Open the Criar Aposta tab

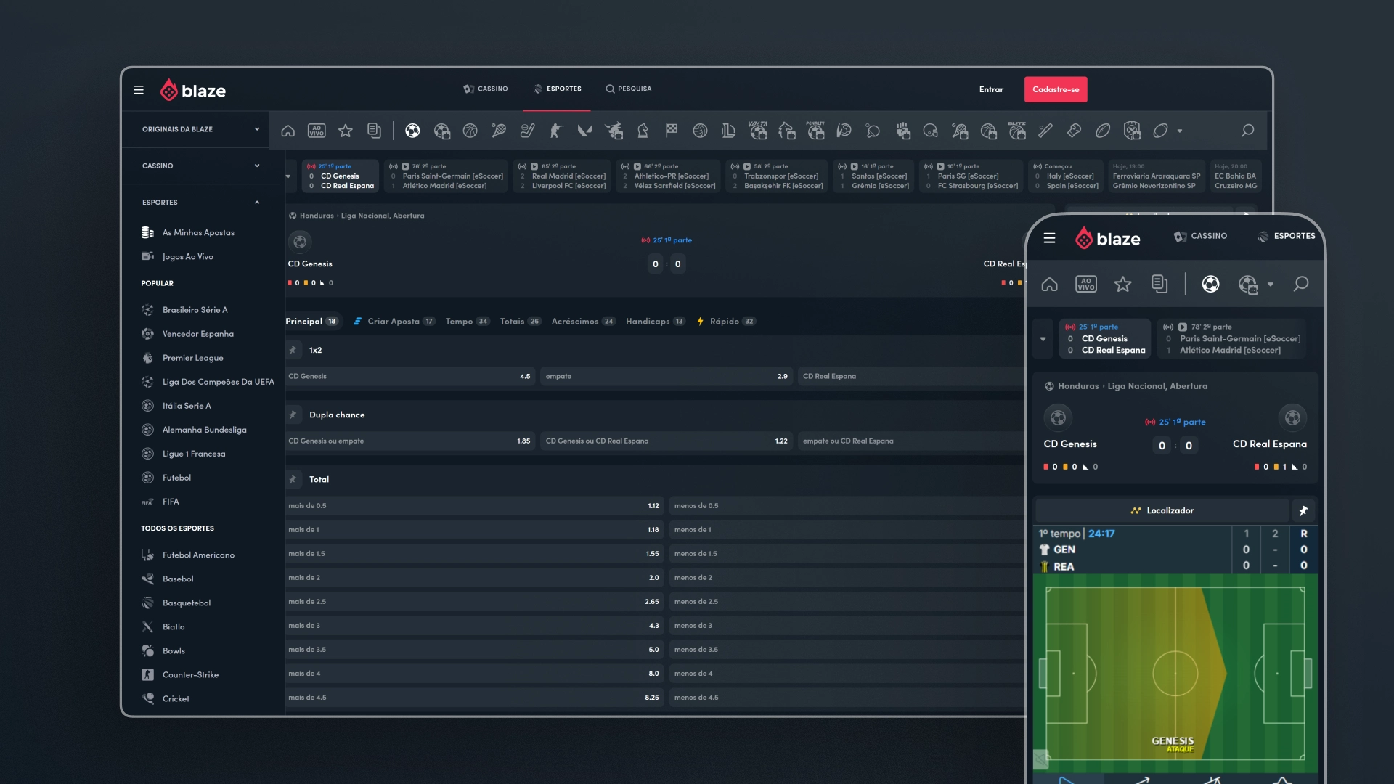pyautogui.click(x=393, y=321)
